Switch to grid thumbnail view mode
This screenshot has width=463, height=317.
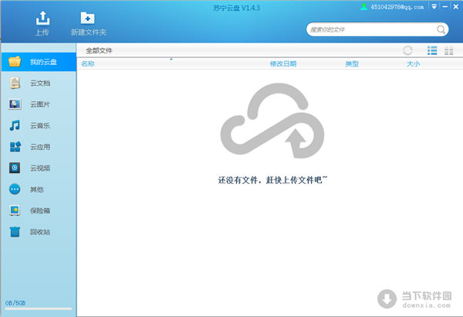click(x=449, y=50)
